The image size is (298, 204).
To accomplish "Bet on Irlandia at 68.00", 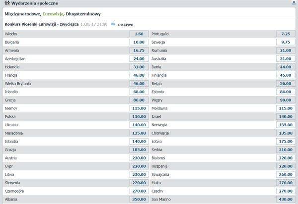I will [x=139, y=92].
